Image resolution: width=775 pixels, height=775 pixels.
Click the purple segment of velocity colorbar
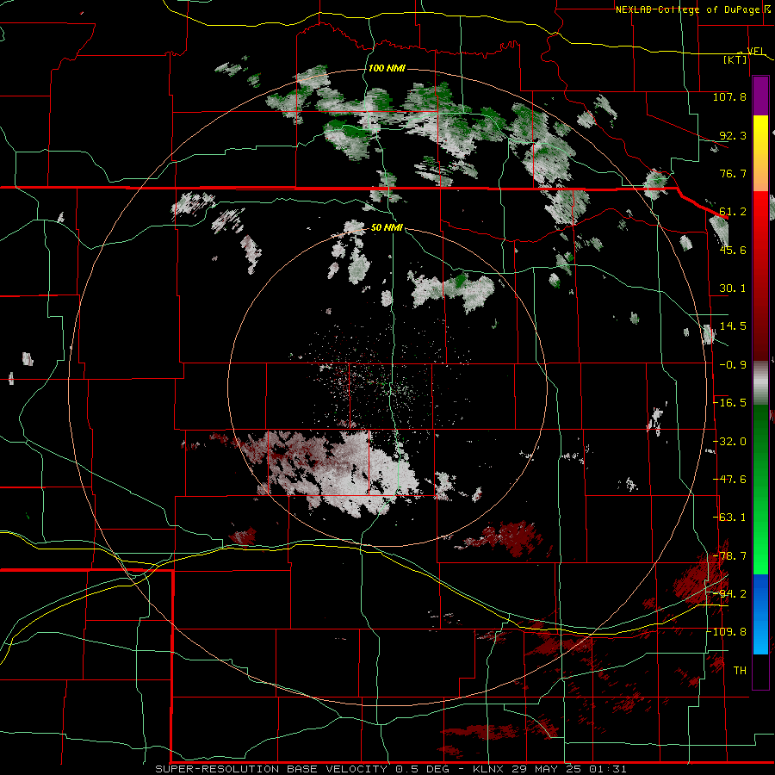tap(760, 96)
